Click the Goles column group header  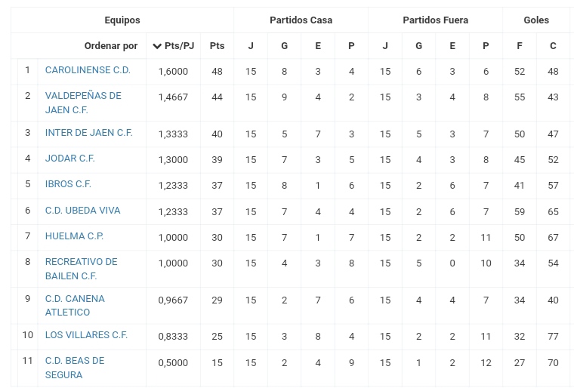(536, 20)
